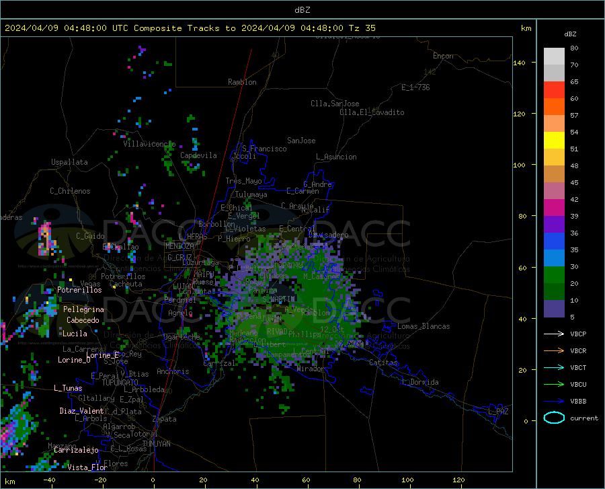The height and width of the screenshot is (489, 605).
Task: Select the yellow swatch on dBZ scale
Action: click(554, 141)
